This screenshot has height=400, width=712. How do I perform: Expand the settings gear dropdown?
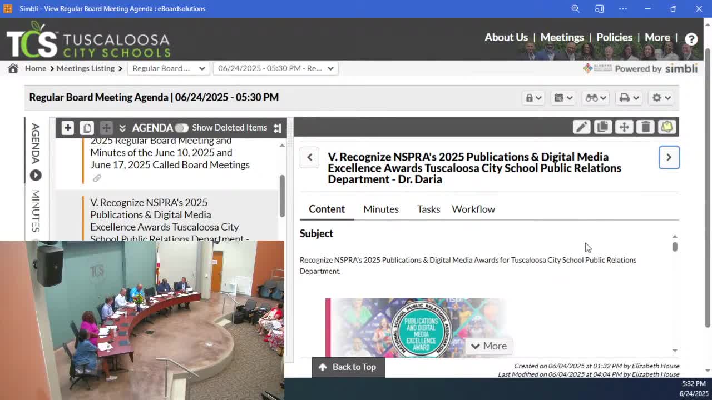(662, 98)
